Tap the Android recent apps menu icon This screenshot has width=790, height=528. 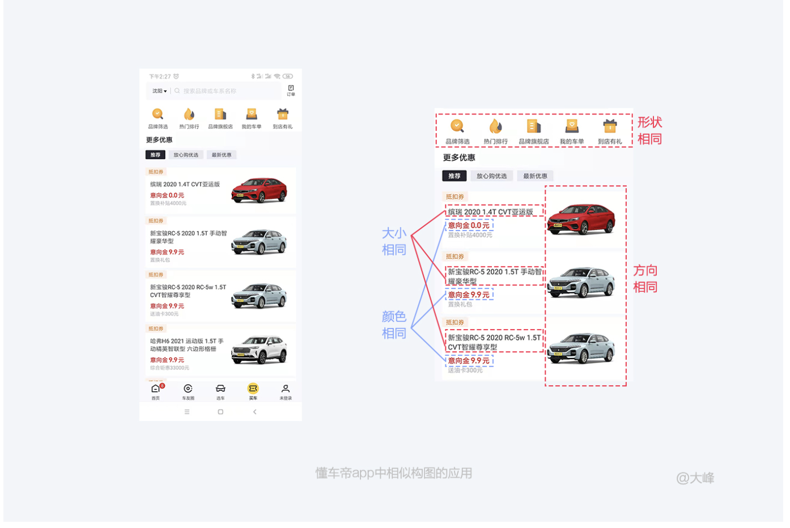coord(187,412)
